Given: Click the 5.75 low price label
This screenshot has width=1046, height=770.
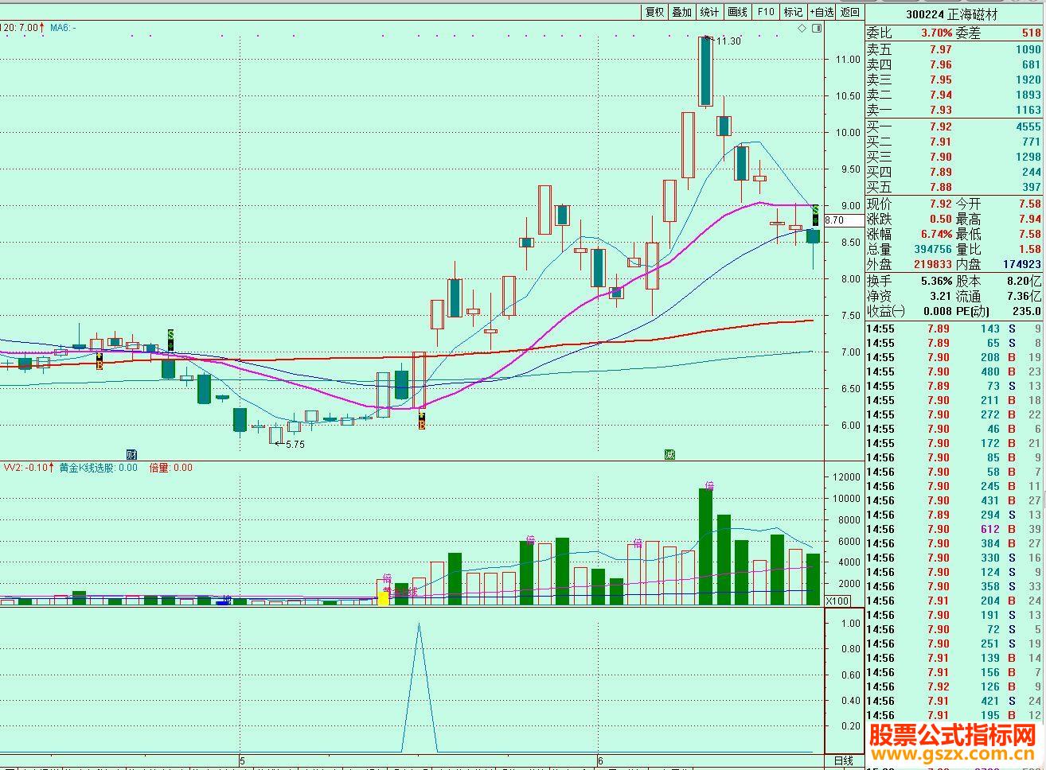Looking at the screenshot, I should [x=295, y=445].
